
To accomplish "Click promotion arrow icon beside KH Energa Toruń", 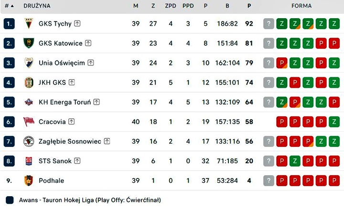I will 97,102.
